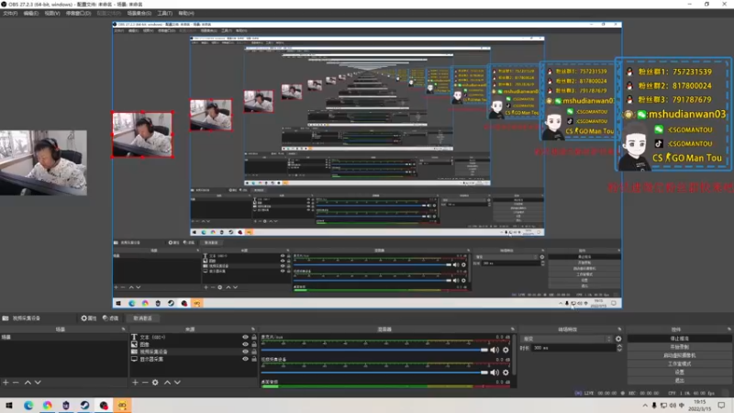Add a new scene with the plus button
Screen dimensions: 734x413
6,383
